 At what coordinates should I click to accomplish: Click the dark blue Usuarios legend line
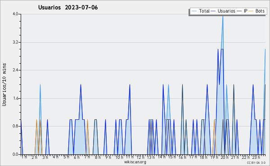point(213,11)
